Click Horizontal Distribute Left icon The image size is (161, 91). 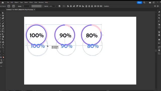coord(95,6)
